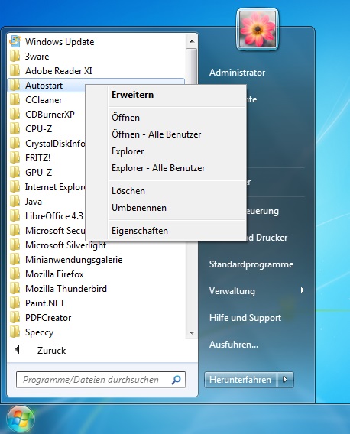Click the FRITZ! folder icon
This screenshot has width=350, height=434.
(15, 157)
